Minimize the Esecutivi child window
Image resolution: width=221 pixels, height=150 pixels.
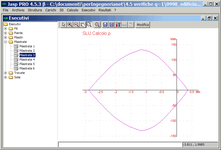[204, 18]
